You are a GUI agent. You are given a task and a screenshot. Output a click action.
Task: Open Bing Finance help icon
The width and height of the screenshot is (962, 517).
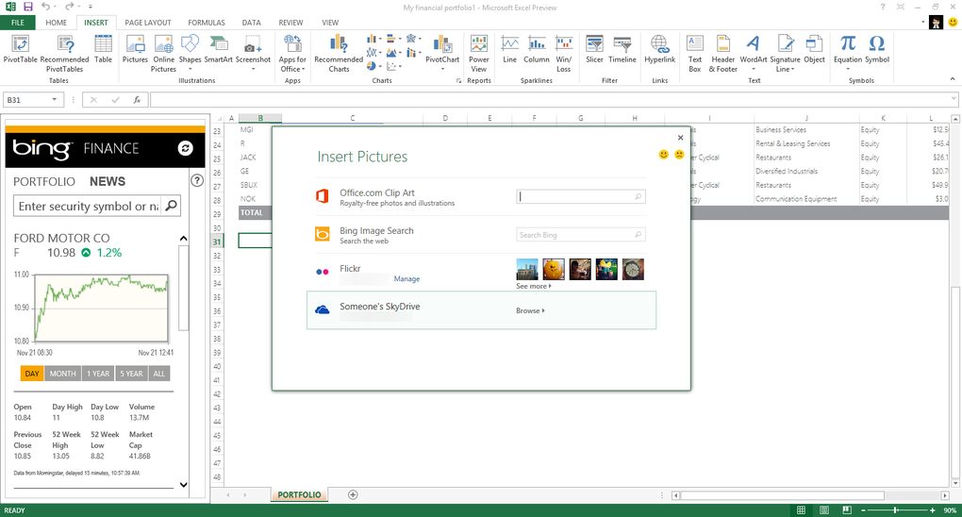tap(197, 180)
